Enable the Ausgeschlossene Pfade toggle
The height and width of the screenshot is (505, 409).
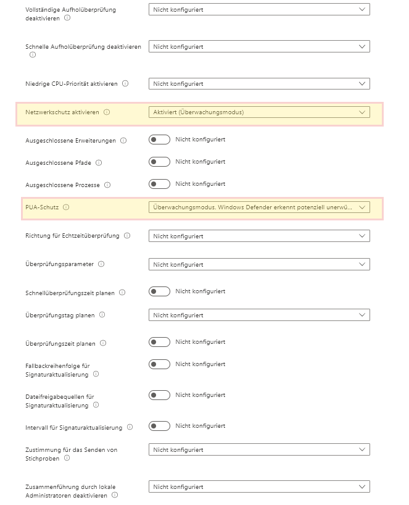tap(159, 162)
